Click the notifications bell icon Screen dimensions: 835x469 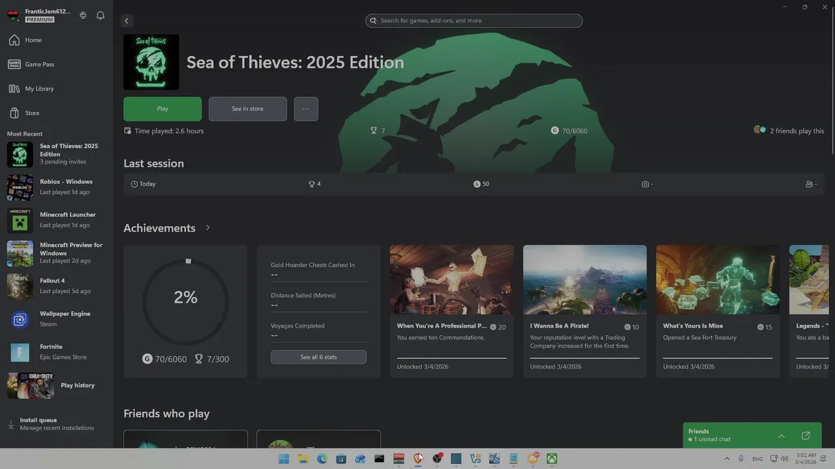click(100, 15)
